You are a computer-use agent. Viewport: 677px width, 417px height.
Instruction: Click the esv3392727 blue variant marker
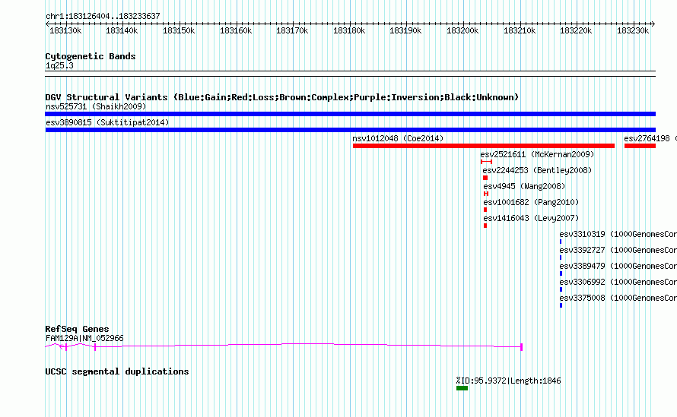point(561,257)
